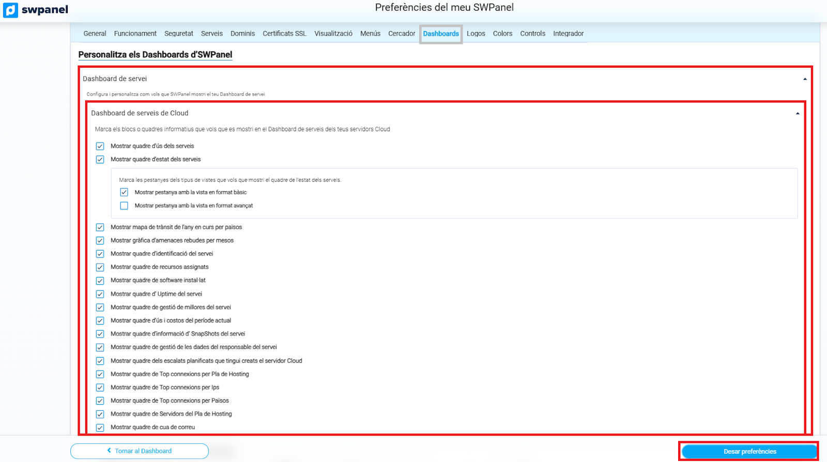Screen dimensions: 827x462
Task: Uncheck vista en format bàsic checkbox
Action: click(124, 192)
